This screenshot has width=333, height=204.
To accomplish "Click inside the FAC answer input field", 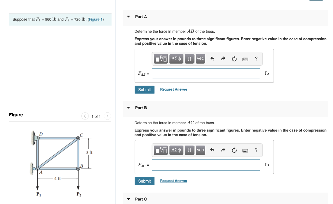I will (x=206, y=165).
